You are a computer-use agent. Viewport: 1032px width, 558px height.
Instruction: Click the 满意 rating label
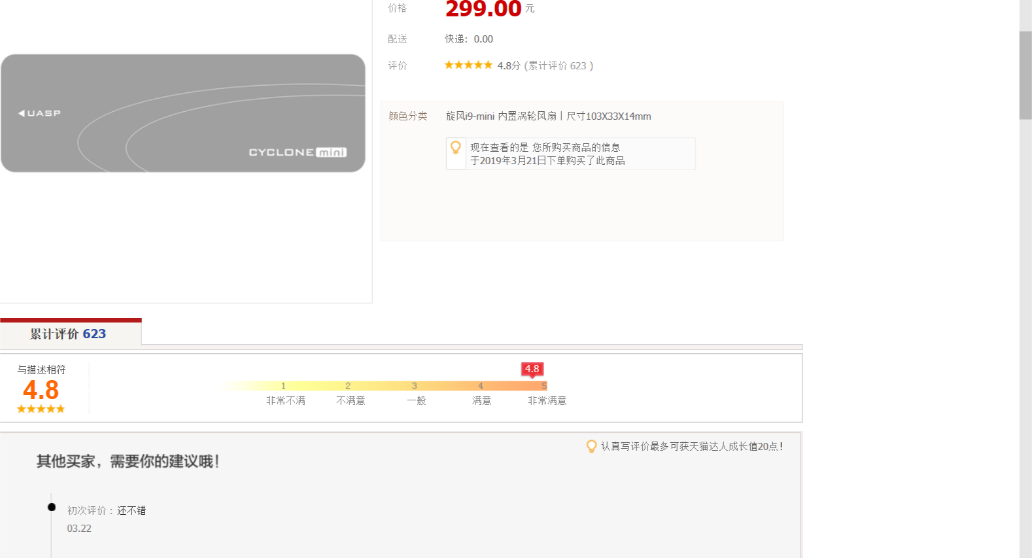pos(481,400)
